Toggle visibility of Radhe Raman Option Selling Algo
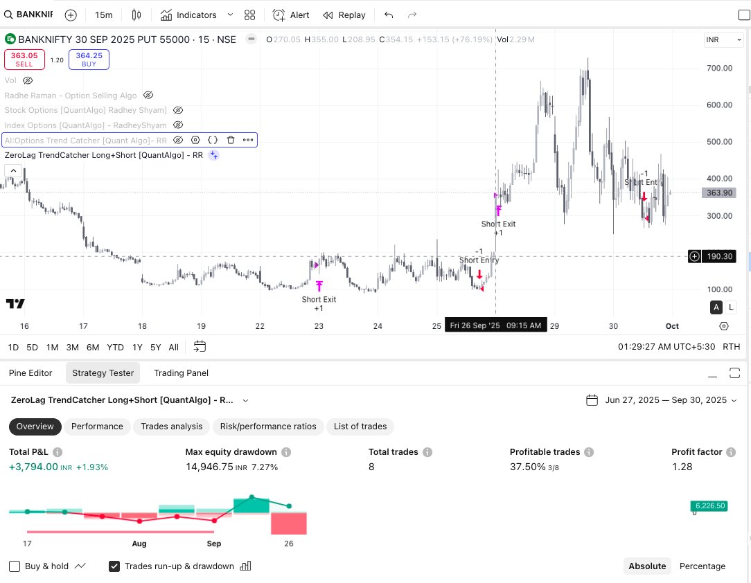Screen dimensions: 751x583 point(148,96)
